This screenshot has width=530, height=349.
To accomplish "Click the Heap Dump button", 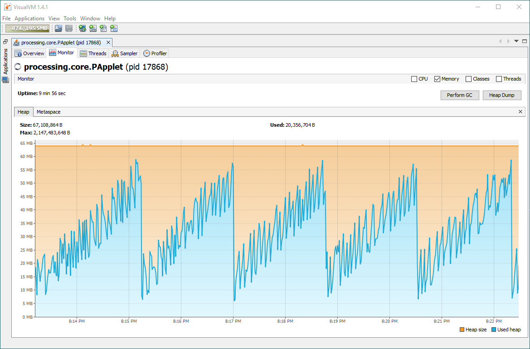I will (501, 95).
